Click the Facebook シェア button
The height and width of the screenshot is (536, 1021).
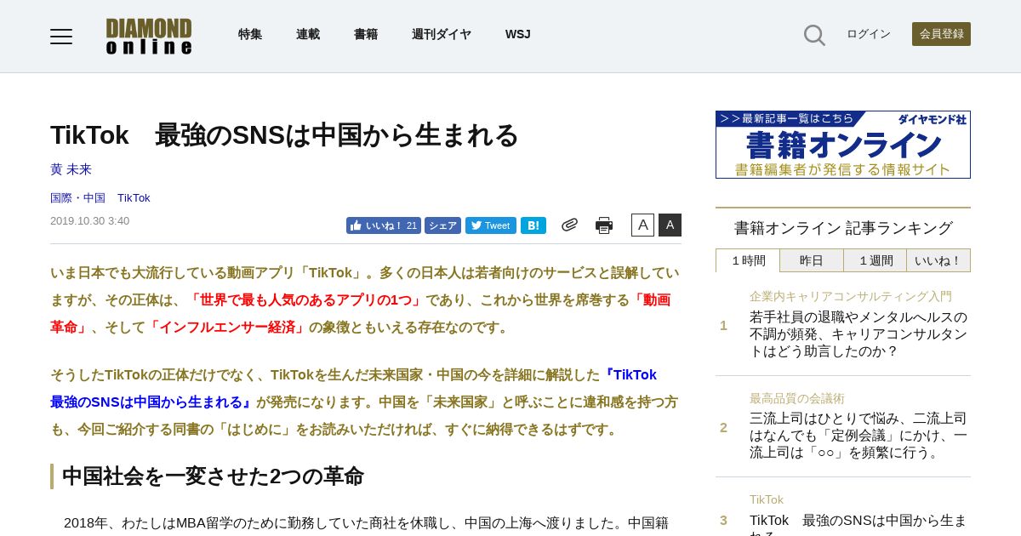[442, 225]
